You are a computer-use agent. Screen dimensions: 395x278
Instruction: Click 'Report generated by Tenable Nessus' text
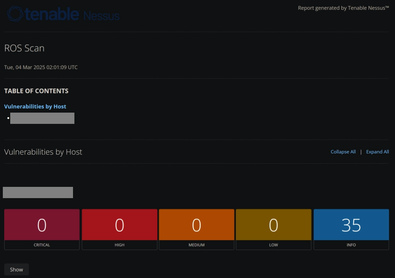point(344,8)
